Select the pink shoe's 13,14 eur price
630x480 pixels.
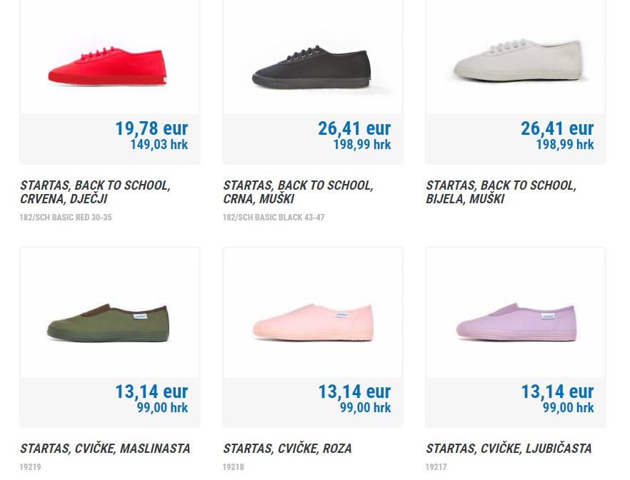354,392
